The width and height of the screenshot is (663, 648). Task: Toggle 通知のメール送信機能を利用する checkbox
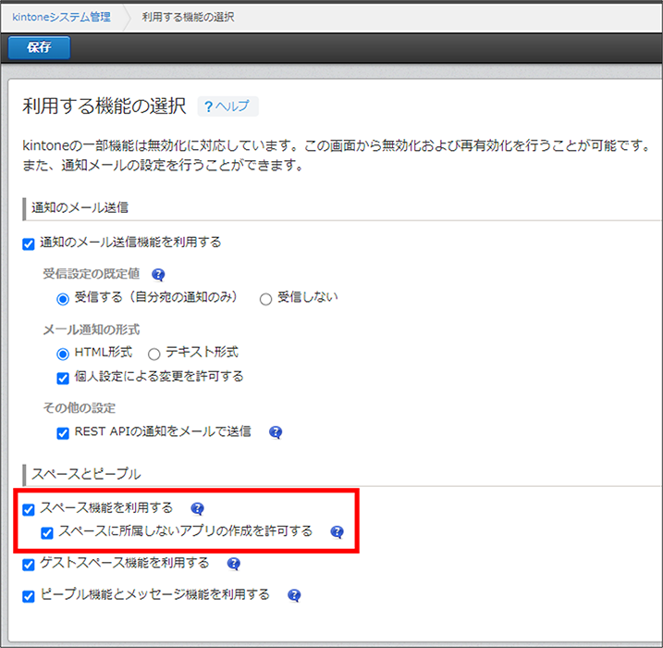pos(29,244)
